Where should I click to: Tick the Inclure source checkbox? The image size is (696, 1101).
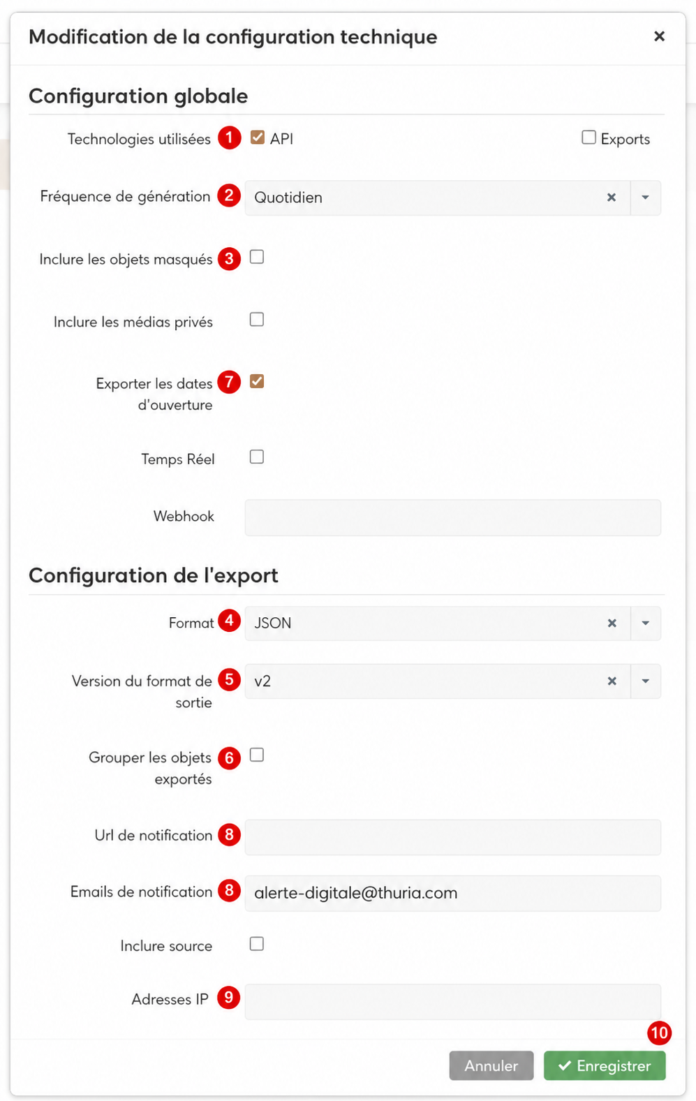pos(257,944)
